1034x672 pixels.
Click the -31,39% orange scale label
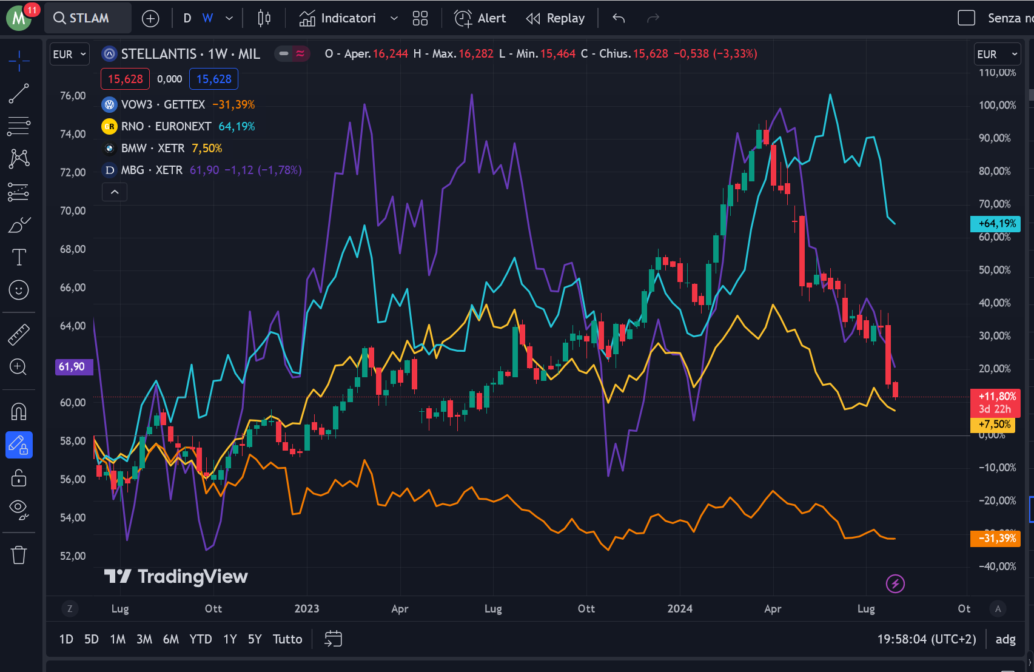pyautogui.click(x=996, y=539)
